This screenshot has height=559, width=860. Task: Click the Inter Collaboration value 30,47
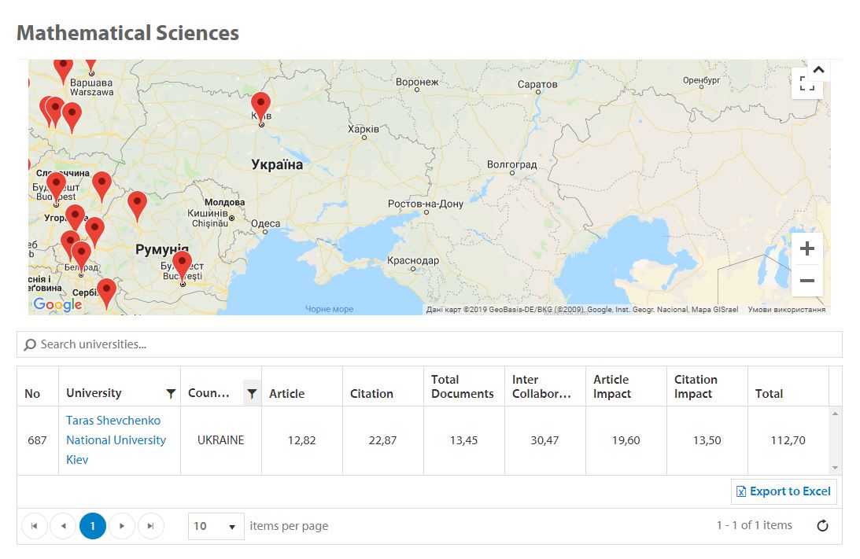coord(544,440)
